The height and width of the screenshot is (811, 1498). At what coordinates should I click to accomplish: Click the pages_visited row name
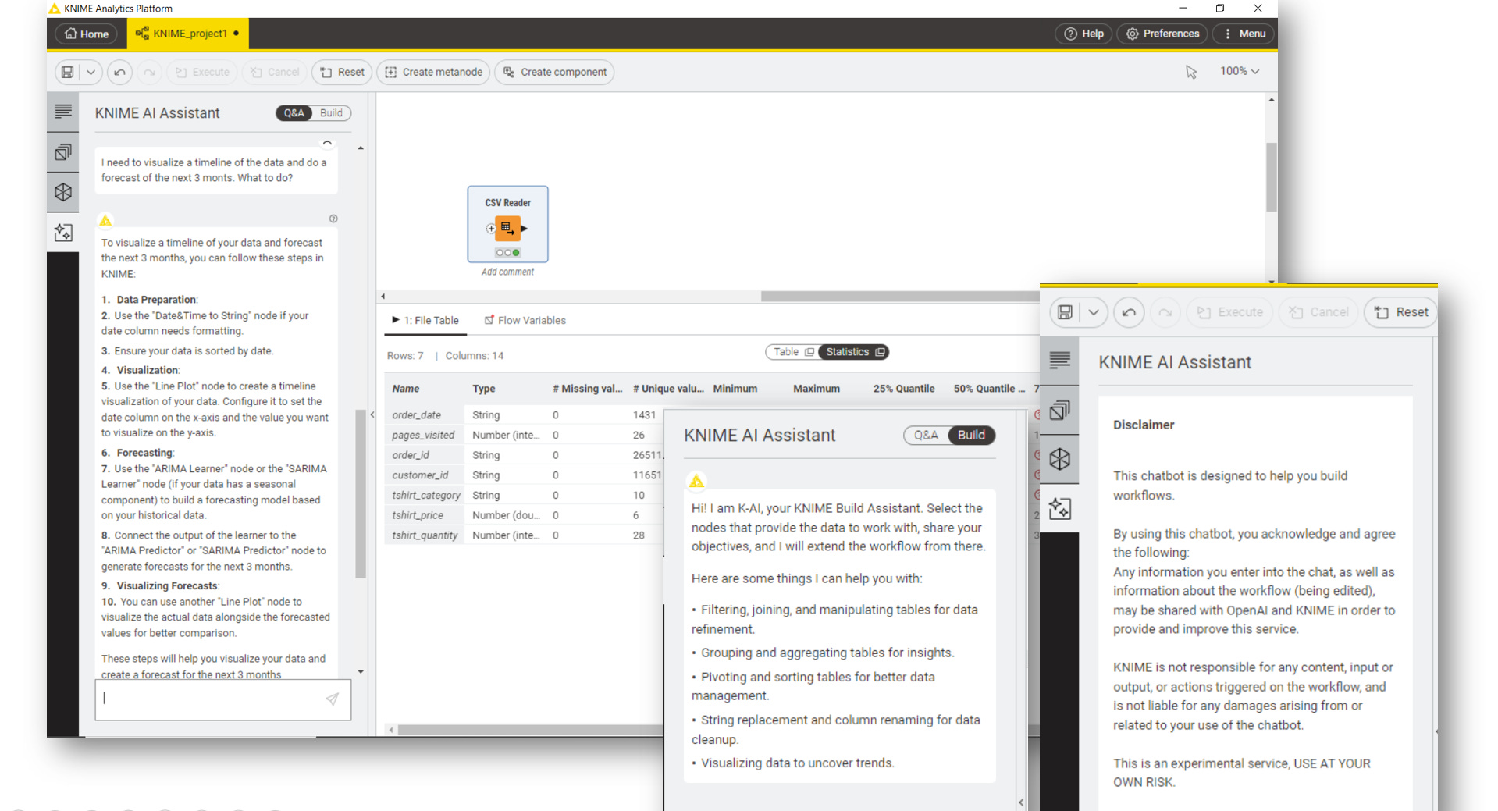pyautogui.click(x=423, y=435)
